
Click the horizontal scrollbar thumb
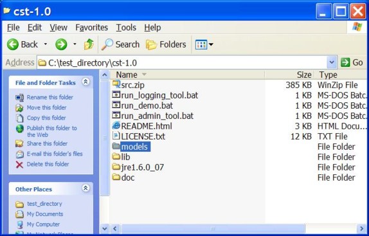pos(213,229)
